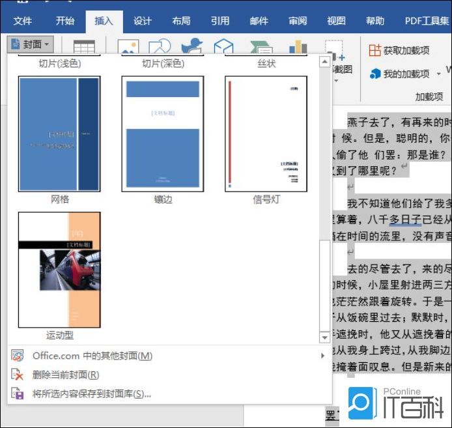452x428 pixels.
Task: Open the 布局 ribbon tab
Action: tap(181, 21)
